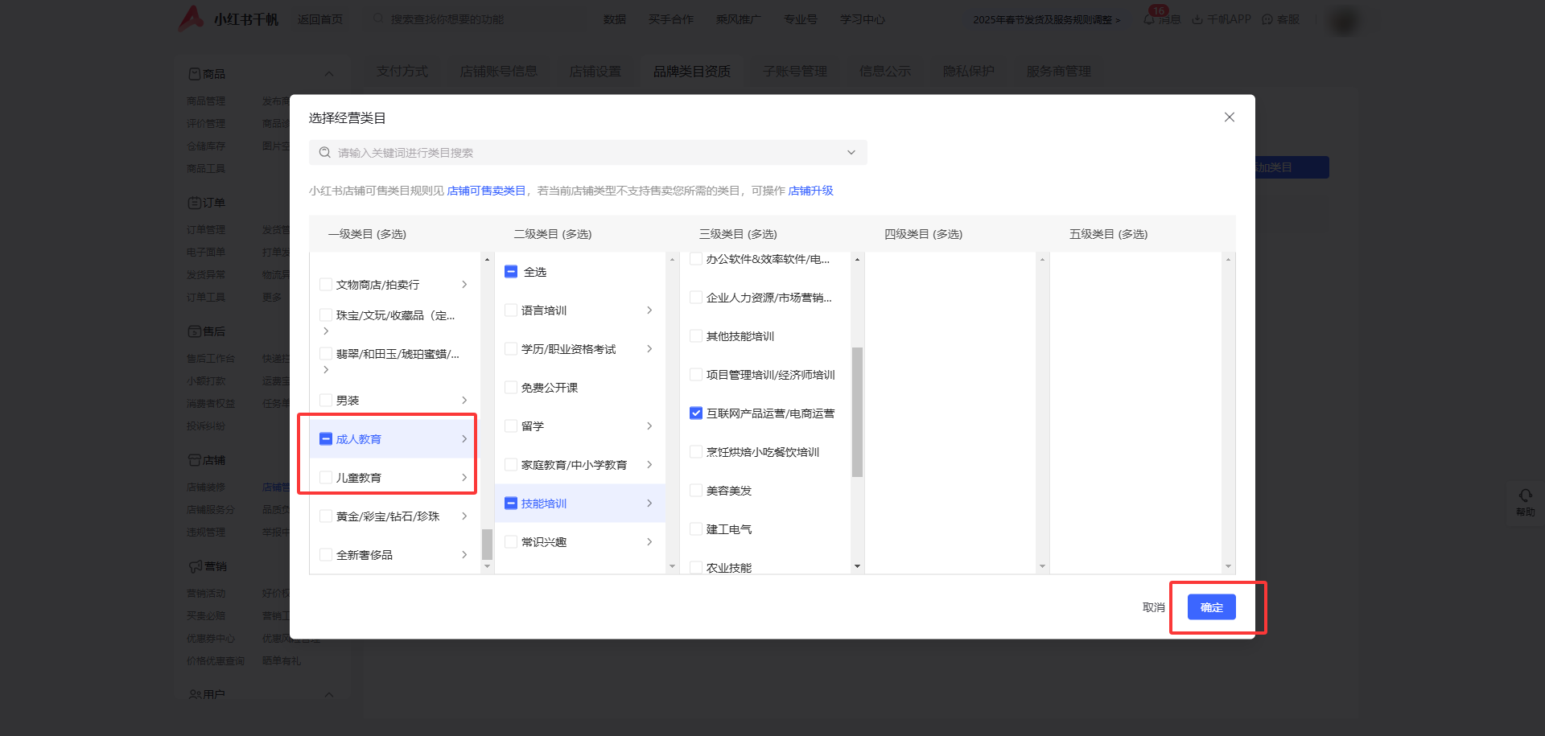Open the 数据 top menu

click(x=614, y=19)
